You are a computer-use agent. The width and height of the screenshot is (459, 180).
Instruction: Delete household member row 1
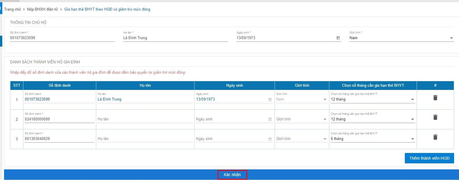click(435, 98)
